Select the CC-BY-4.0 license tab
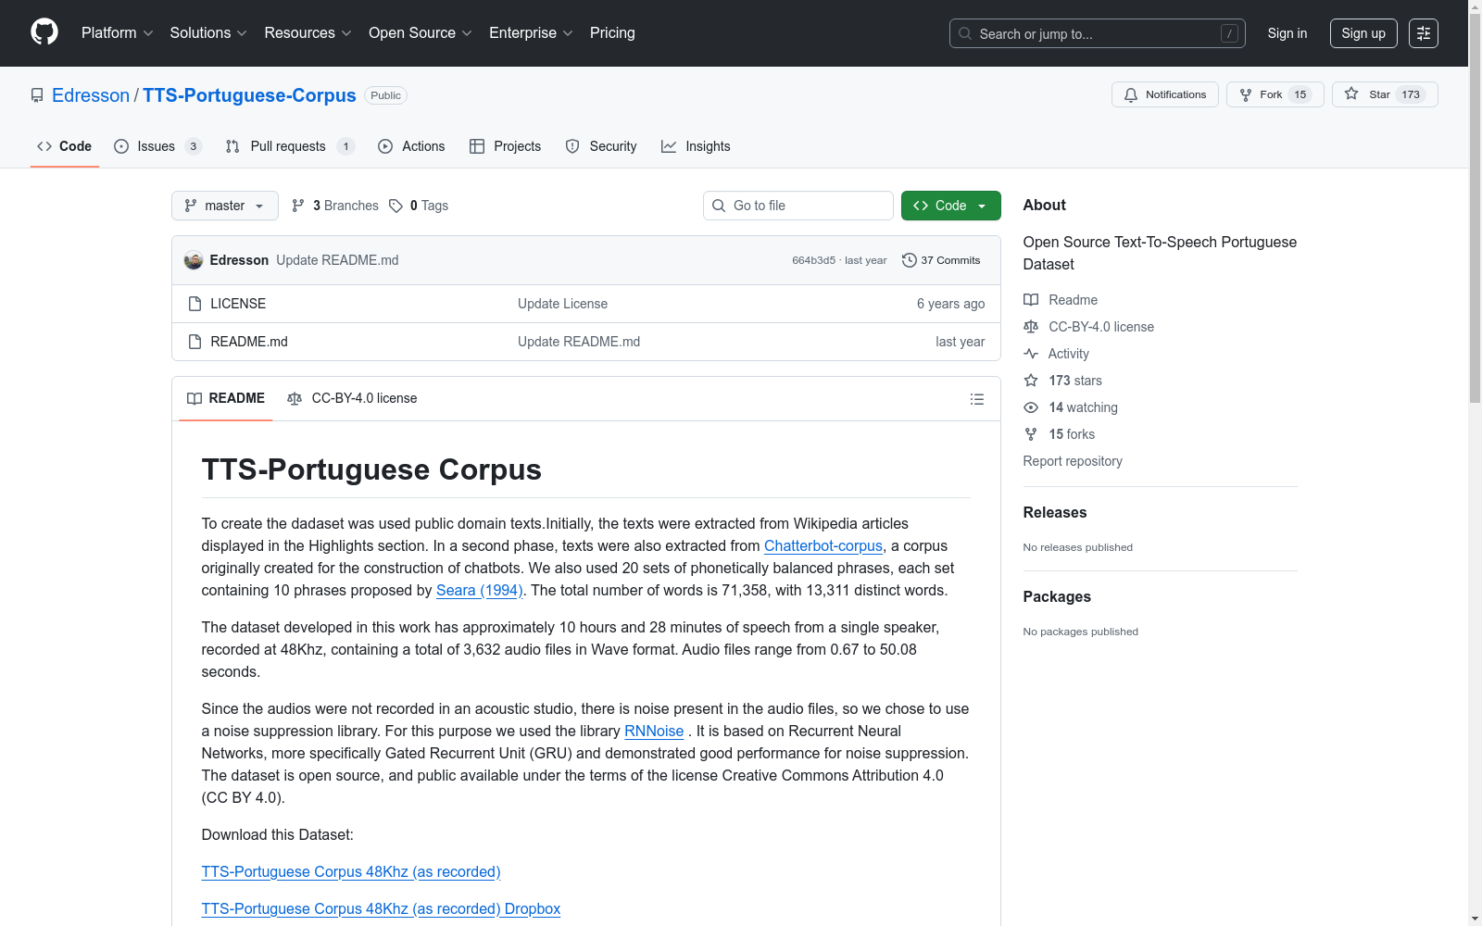The image size is (1482, 926). click(x=352, y=398)
